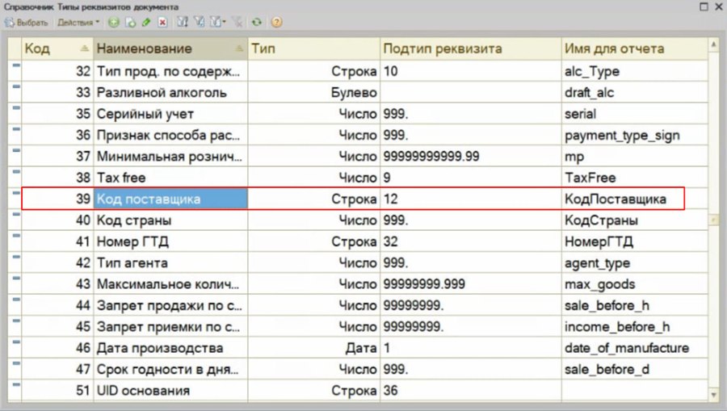The width and height of the screenshot is (727, 411).
Task: Click the row marker icon for Дата производства
Action: point(15,342)
